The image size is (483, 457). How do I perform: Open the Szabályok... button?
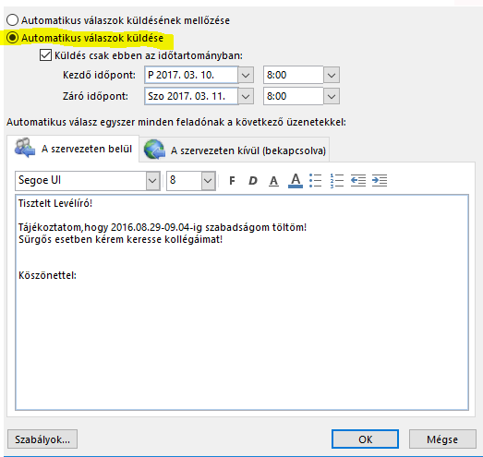tap(42, 439)
